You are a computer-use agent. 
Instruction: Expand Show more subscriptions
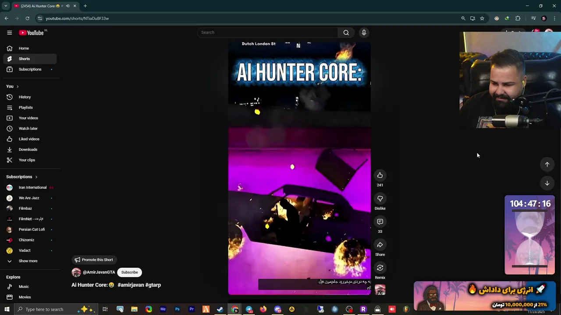(30, 261)
